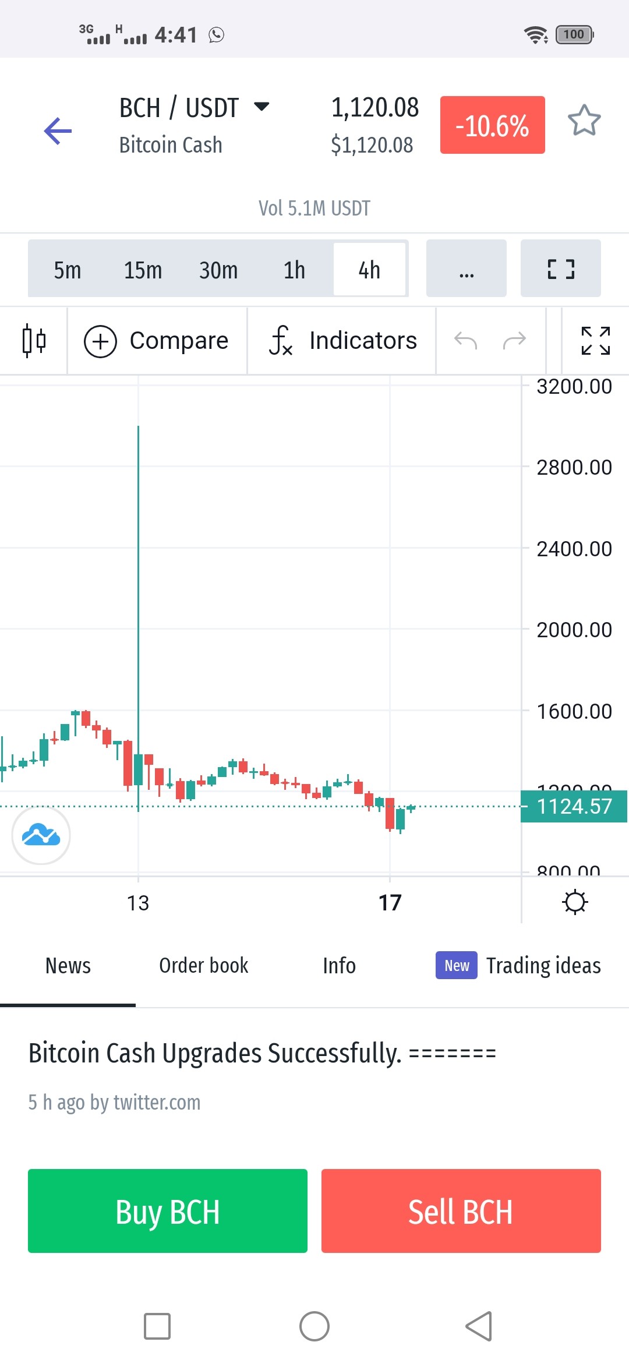Tap the Sell BCH button
The image size is (629, 1363).
click(x=461, y=1211)
